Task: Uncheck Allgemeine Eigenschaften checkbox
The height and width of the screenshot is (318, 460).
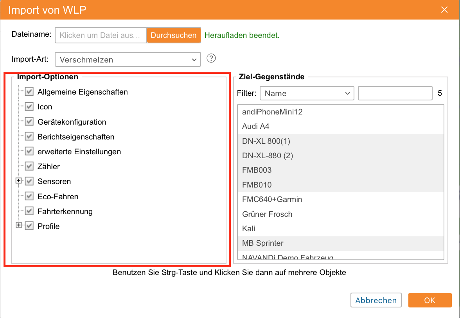Action: 29,92
